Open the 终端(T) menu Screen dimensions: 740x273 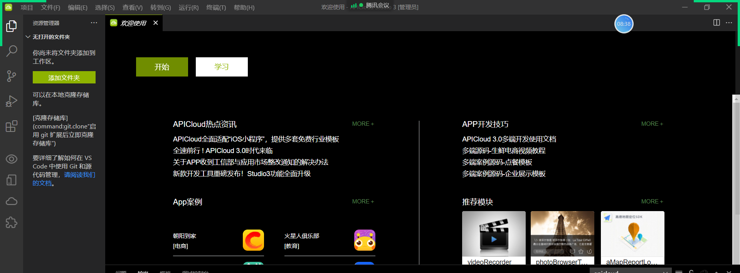[216, 7]
